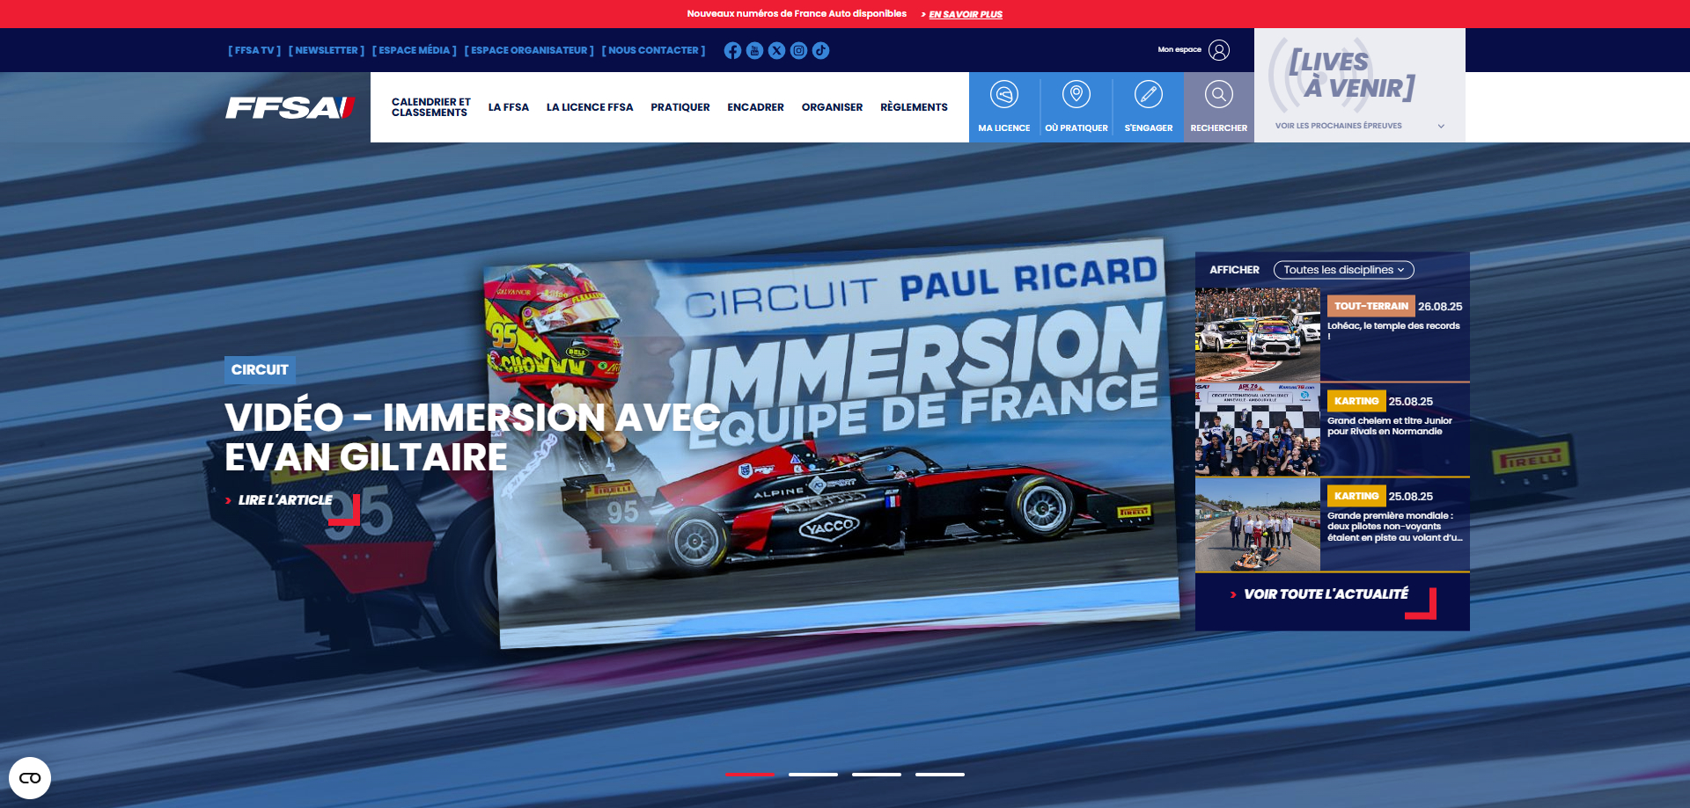
Task: Click the Lire l'article link
Action: point(283,499)
